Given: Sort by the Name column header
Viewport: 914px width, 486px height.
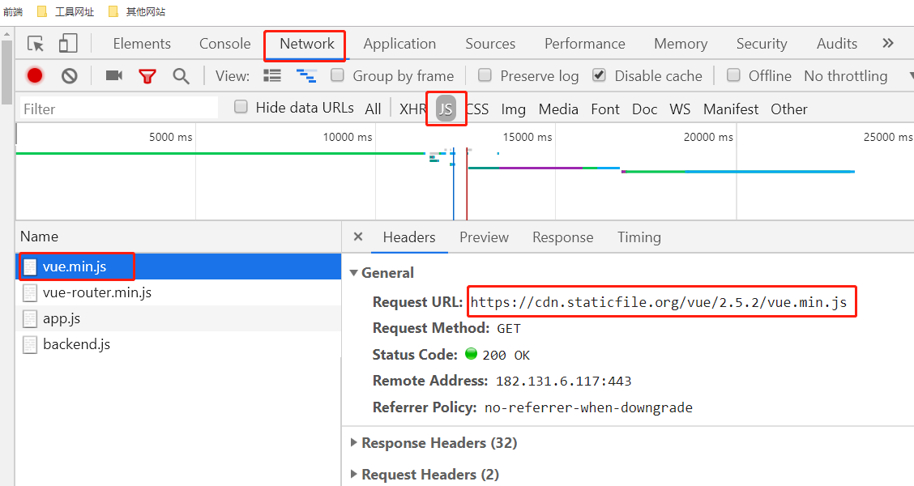Looking at the screenshot, I should click(178, 237).
